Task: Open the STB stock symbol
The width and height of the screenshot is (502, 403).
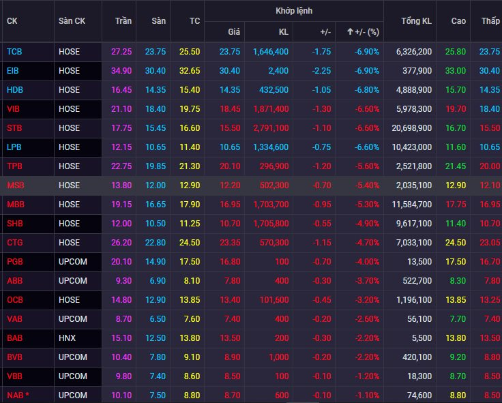Action: point(14,128)
